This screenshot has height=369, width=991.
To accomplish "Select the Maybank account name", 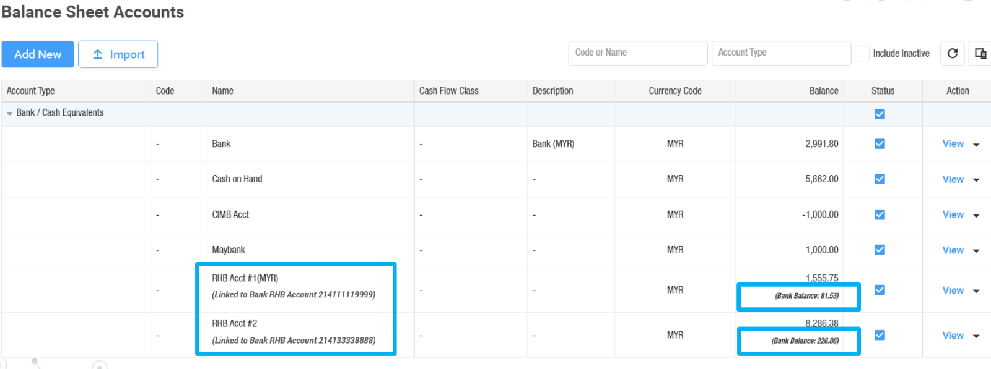I will pyautogui.click(x=229, y=250).
